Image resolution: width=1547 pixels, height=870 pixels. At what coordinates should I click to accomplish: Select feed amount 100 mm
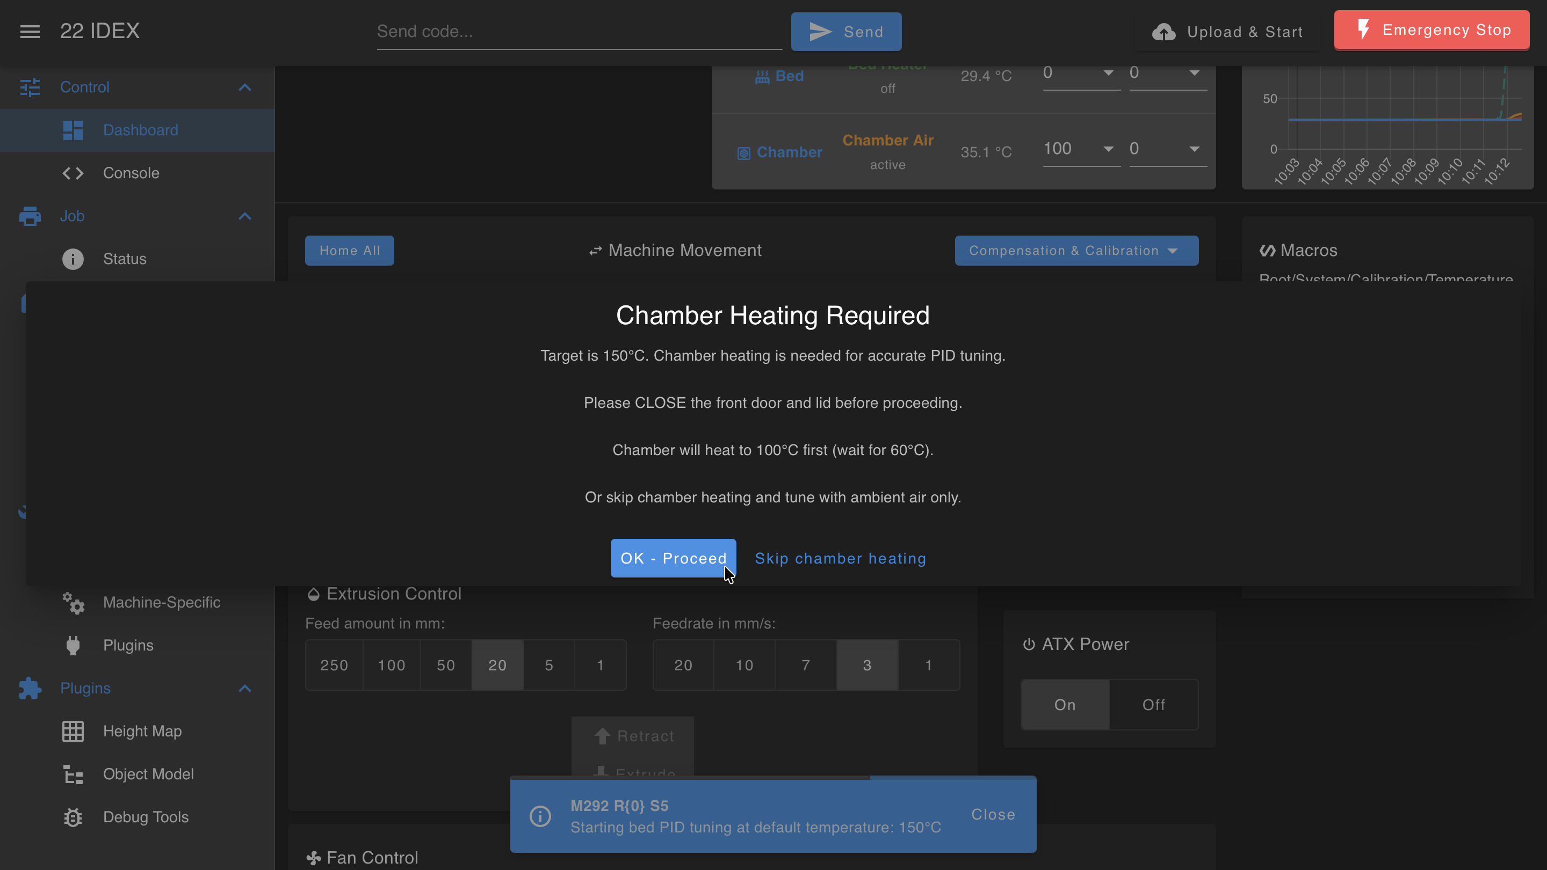coord(391,666)
